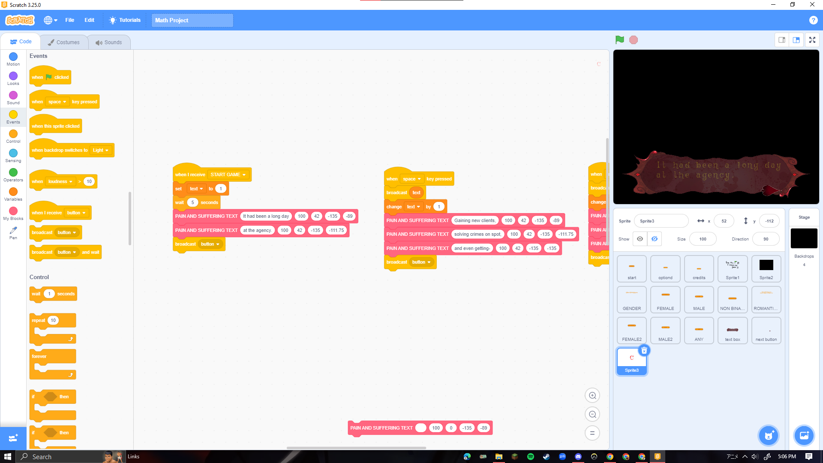Open Tutorials from the menu bar
Viewport: 823px width, 463px height.
[125, 20]
